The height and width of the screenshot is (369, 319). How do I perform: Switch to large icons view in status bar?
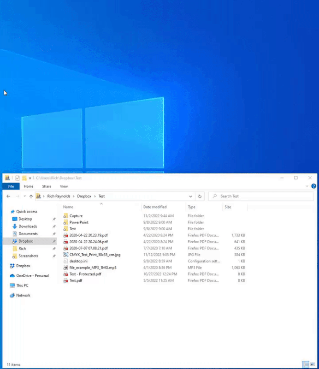click(x=313, y=364)
